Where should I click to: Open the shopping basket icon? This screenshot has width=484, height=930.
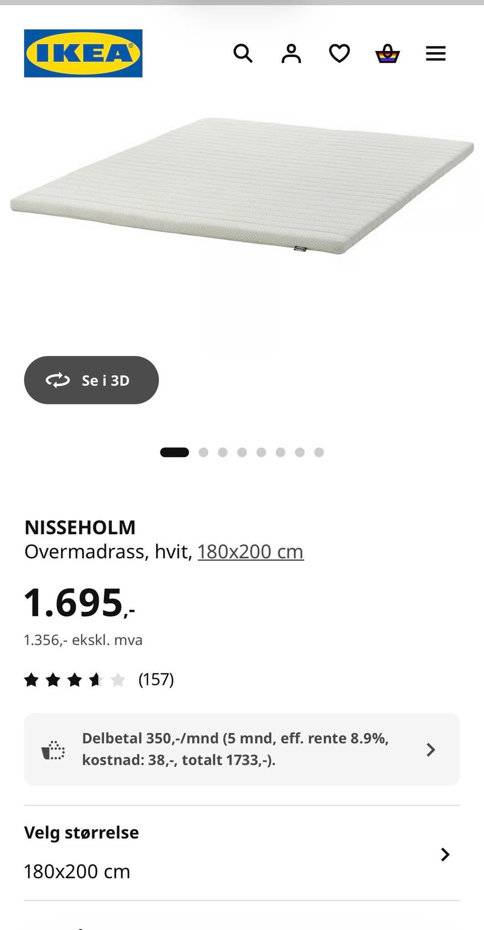pyautogui.click(x=387, y=53)
